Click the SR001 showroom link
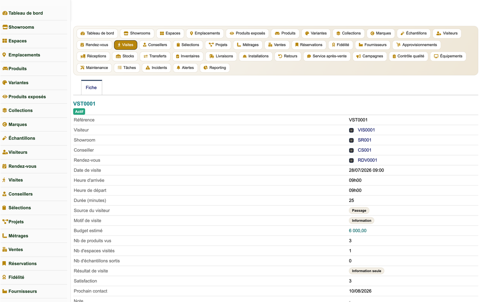Viewport: 488px width, 302px height. [x=364, y=140]
